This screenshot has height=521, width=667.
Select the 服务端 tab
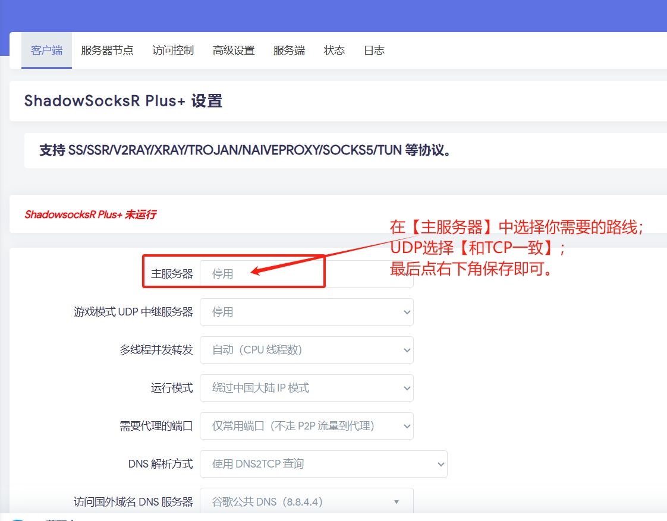tap(289, 50)
